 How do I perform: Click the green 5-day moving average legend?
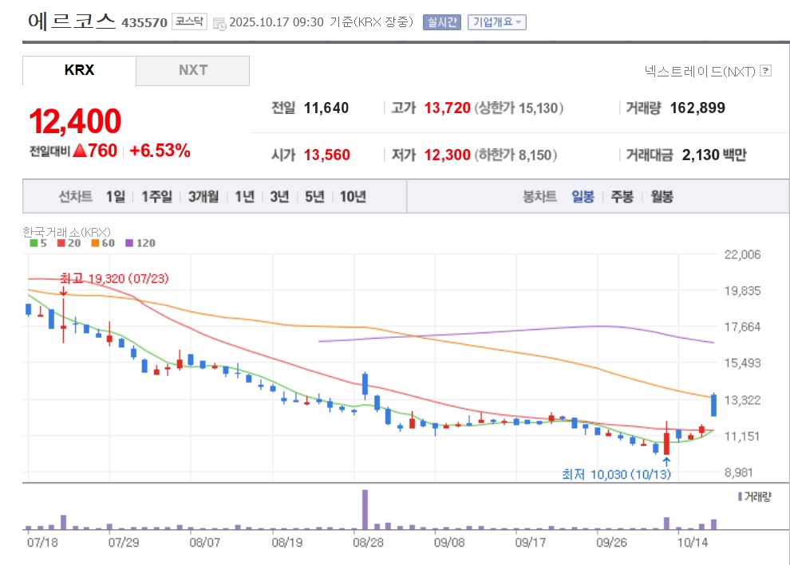pos(38,243)
